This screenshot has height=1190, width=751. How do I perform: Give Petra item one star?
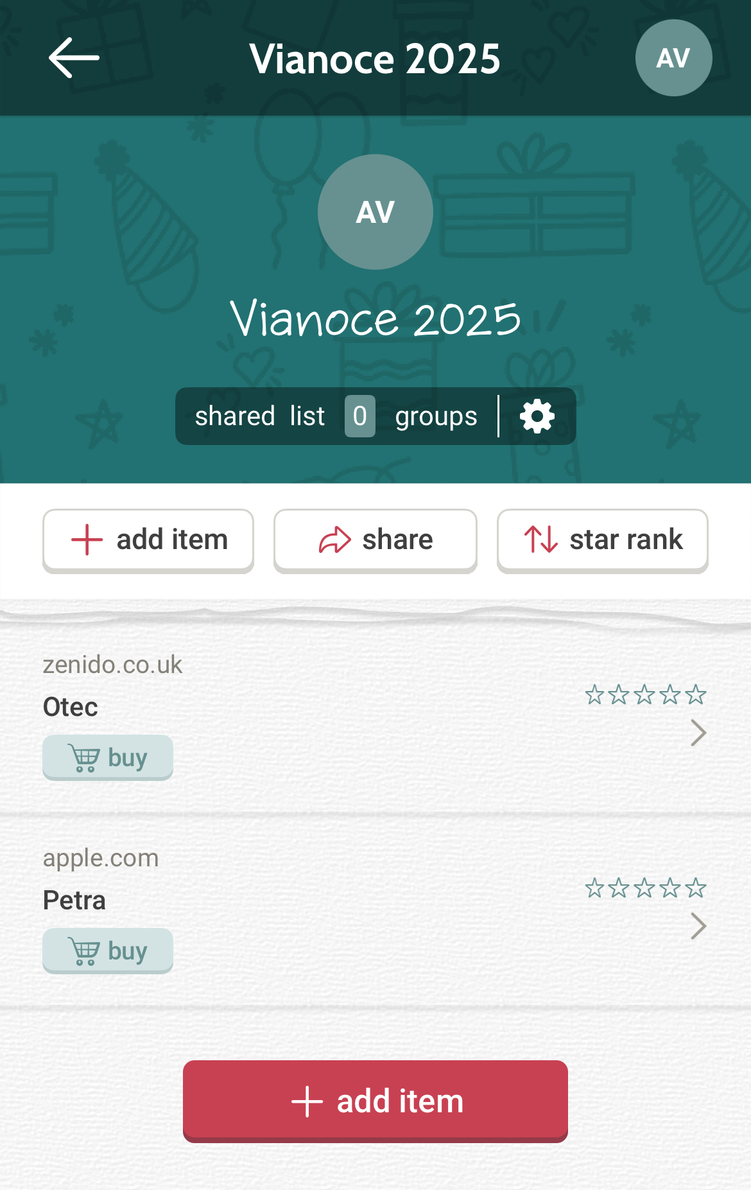pyautogui.click(x=594, y=888)
